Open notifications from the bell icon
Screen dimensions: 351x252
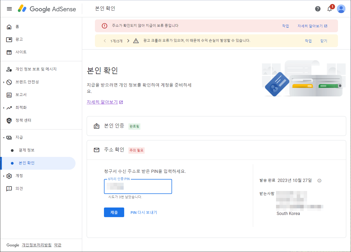pos(329,9)
